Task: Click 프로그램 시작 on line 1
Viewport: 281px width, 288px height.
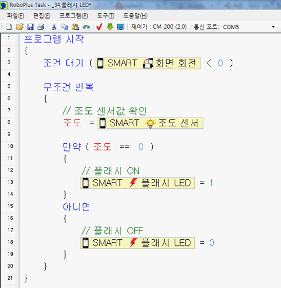Action: point(54,40)
